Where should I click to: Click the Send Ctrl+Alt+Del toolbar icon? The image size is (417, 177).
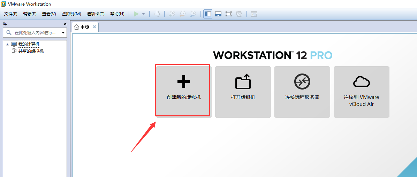click(157, 14)
